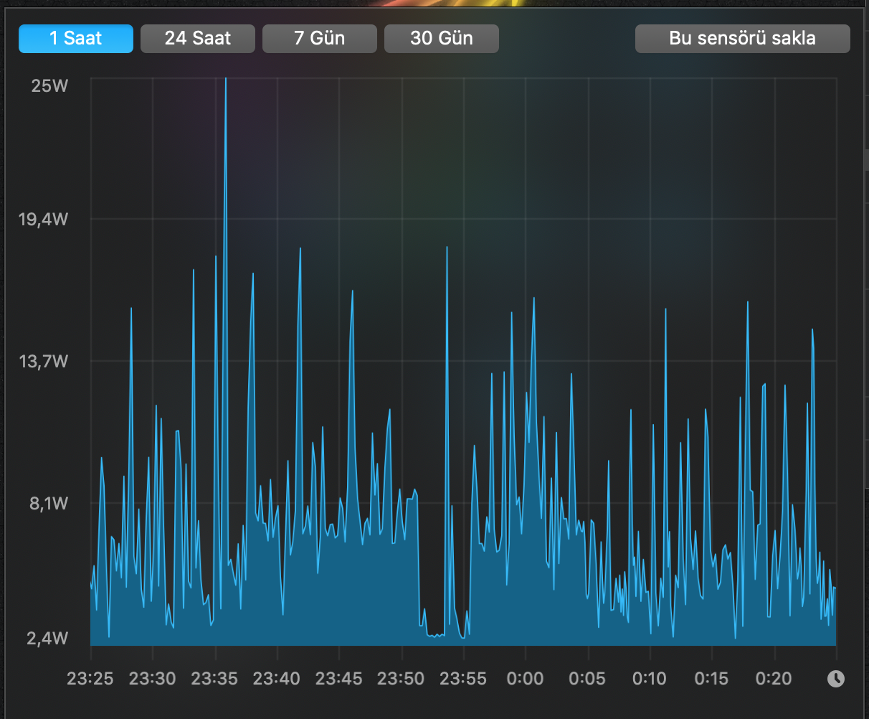
Task: Open the 30 Gün history view
Action: [x=442, y=38]
